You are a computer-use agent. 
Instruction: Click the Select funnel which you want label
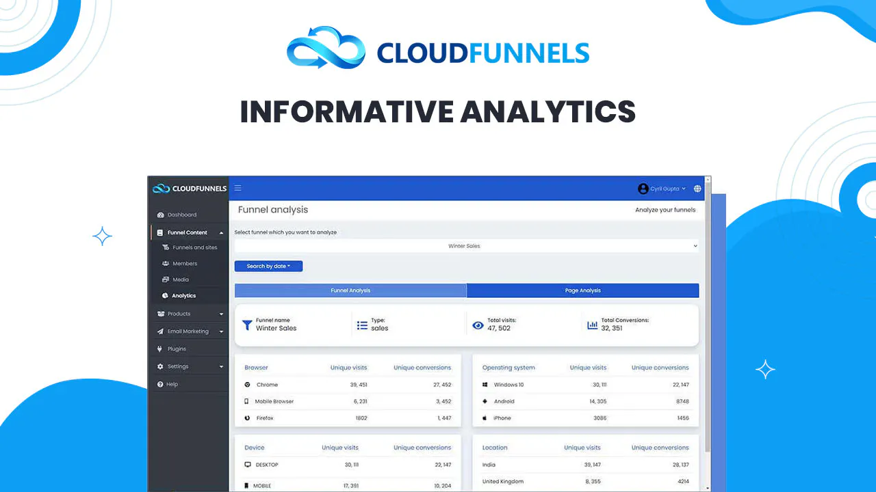point(285,232)
